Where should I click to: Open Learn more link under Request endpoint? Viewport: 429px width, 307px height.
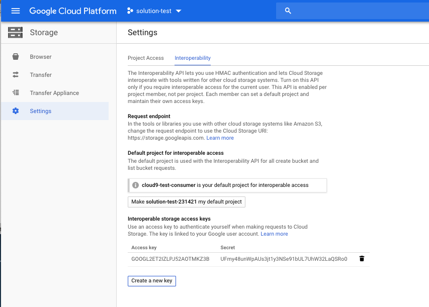tap(220, 138)
